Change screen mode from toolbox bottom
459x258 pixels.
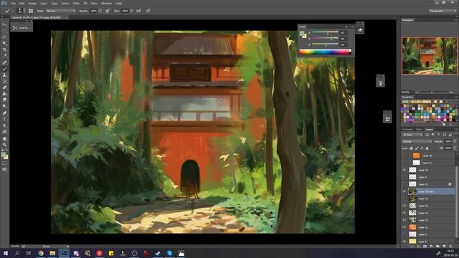[x=4, y=169]
